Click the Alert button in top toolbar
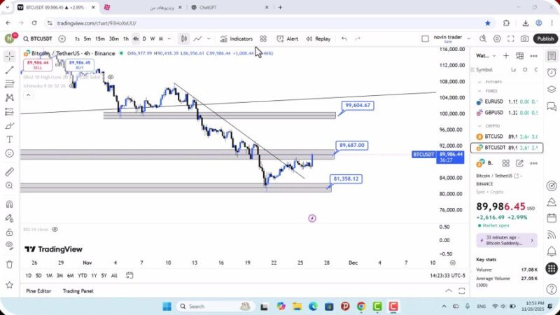The width and height of the screenshot is (560, 315). (287, 39)
